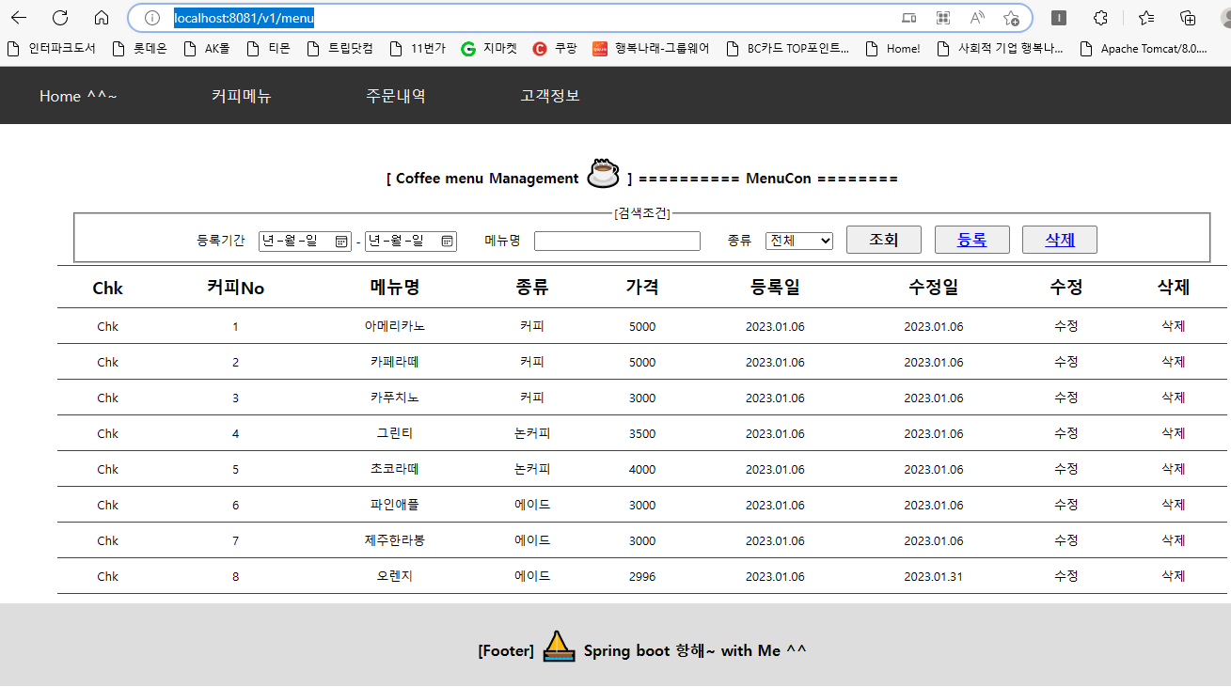Activate the read aloud icon
The image size is (1231, 687).
[977, 18]
